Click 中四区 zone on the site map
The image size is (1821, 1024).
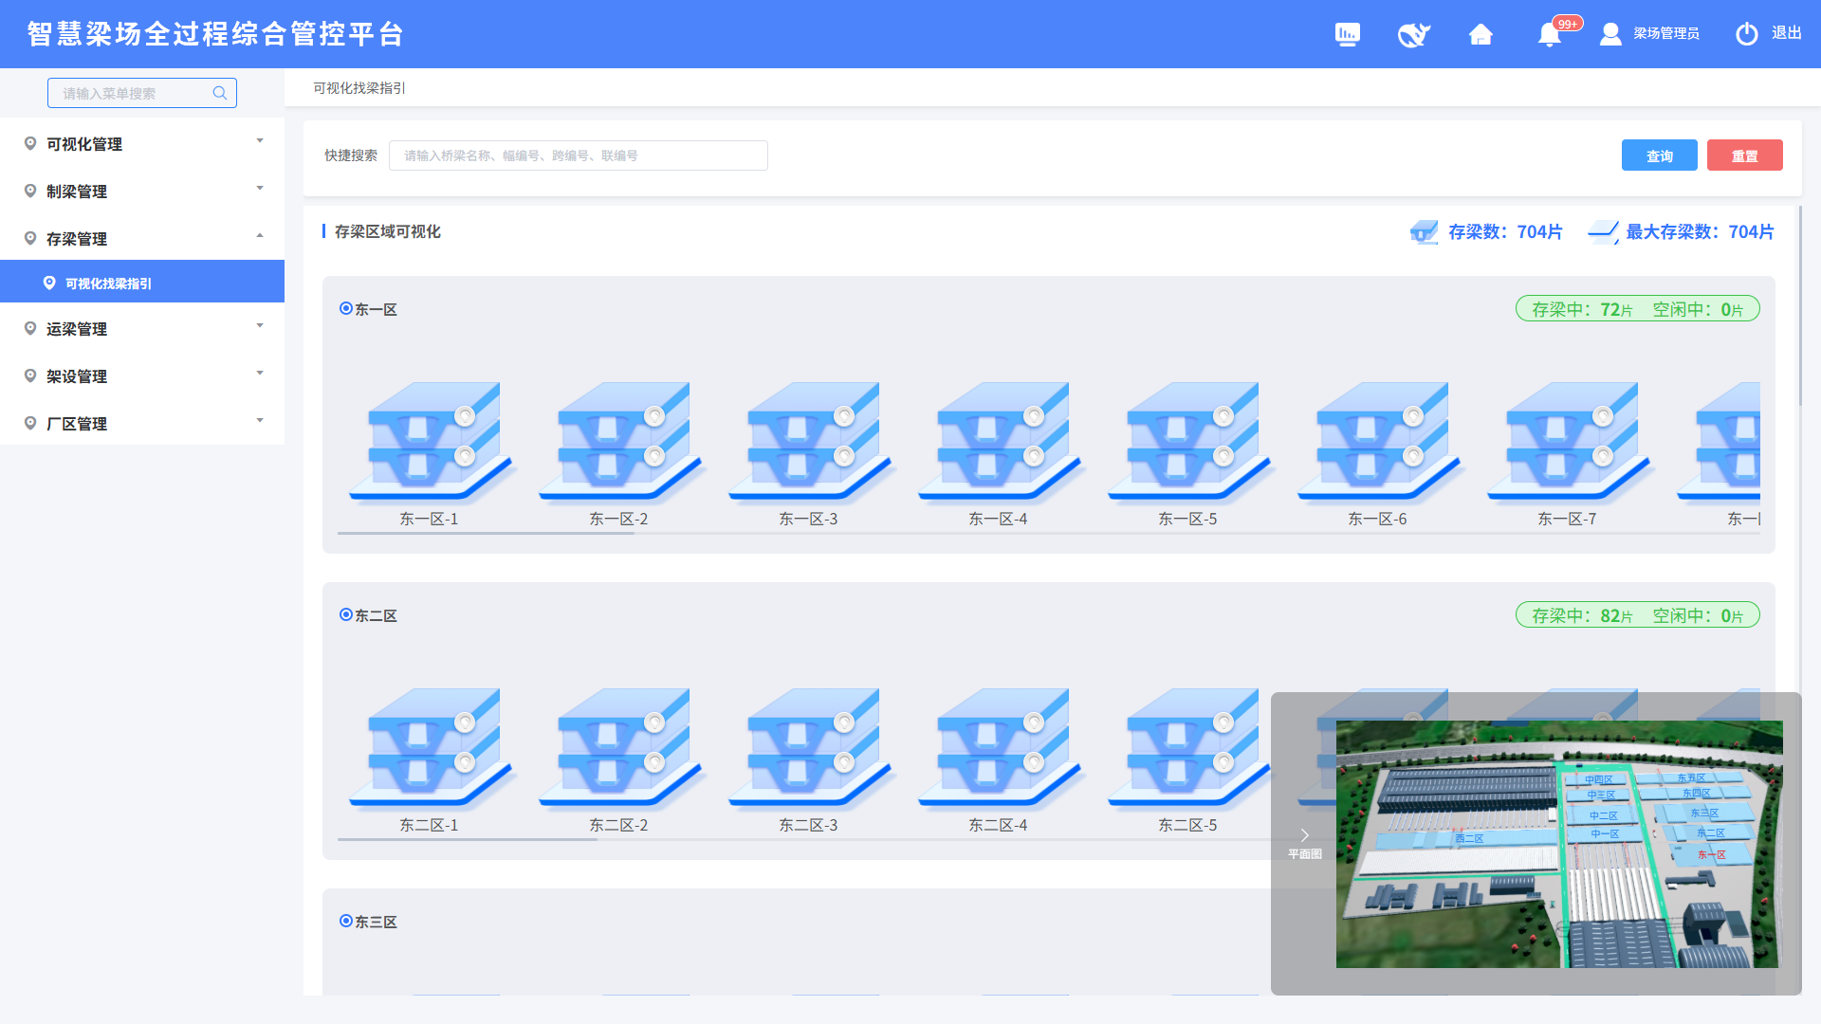pyautogui.click(x=1599, y=780)
